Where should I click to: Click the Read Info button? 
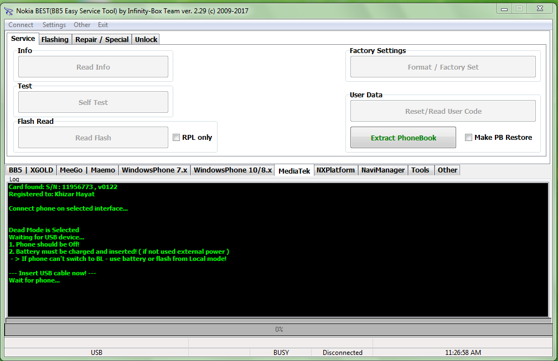point(93,67)
